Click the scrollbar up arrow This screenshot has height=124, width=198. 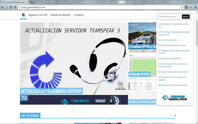click(197, 12)
